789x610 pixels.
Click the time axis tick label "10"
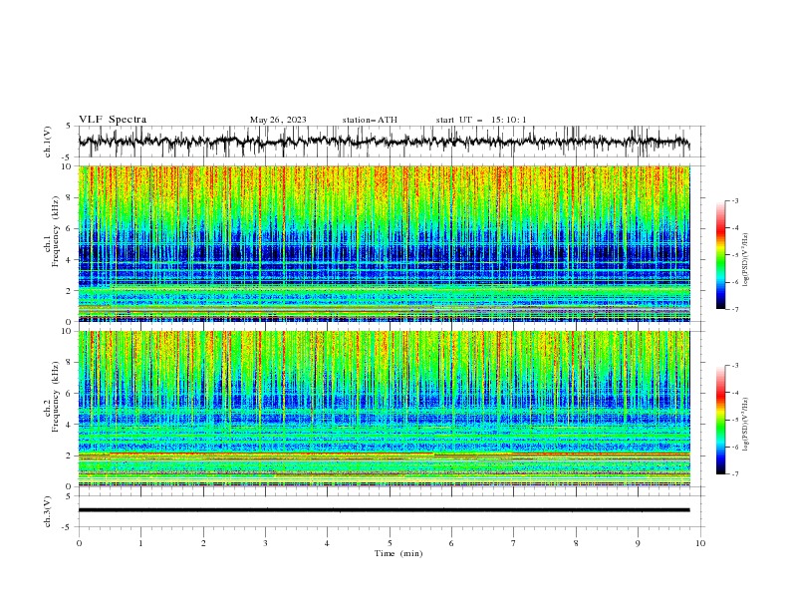[x=700, y=543]
